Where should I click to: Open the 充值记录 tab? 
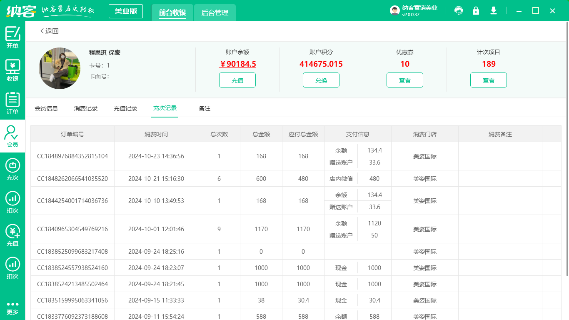point(125,108)
